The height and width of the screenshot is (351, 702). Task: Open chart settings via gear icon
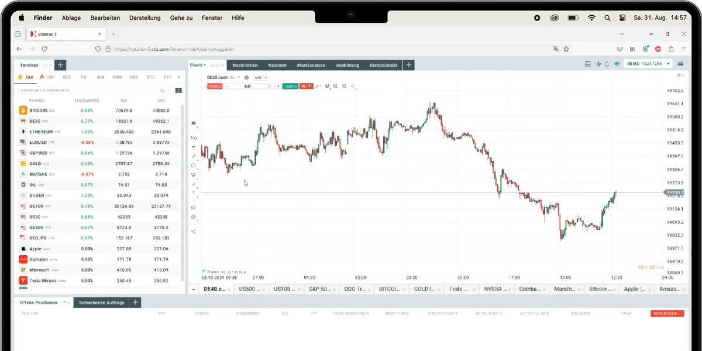[x=193, y=216]
